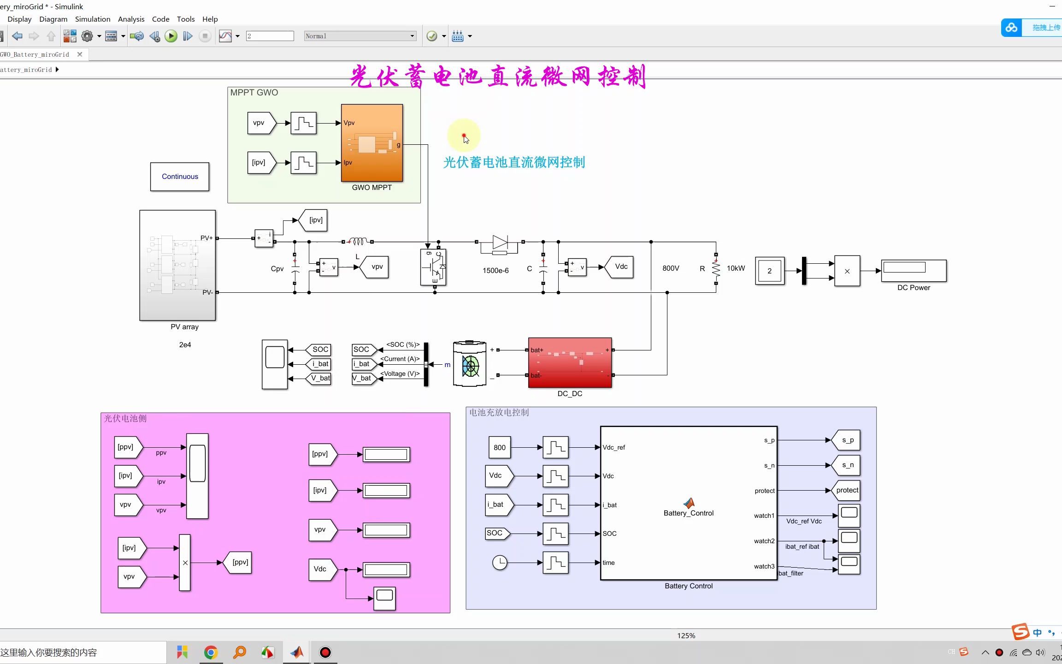Viewport: 1062px width, 664px height.
Task: Click the simulation stop time field
Action: (270, 36)
